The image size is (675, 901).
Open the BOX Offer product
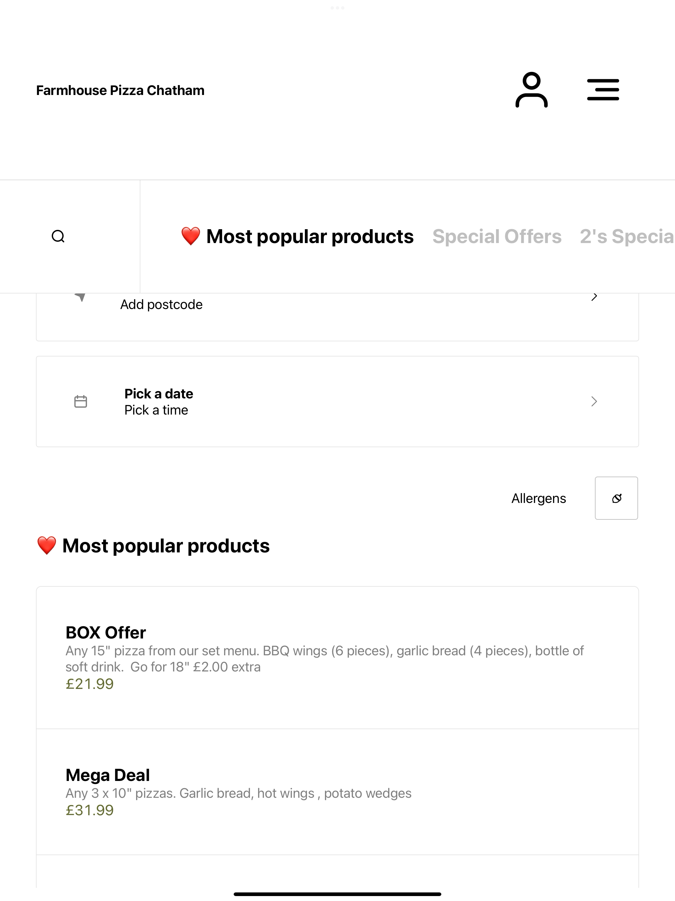(x=337, y=658)
